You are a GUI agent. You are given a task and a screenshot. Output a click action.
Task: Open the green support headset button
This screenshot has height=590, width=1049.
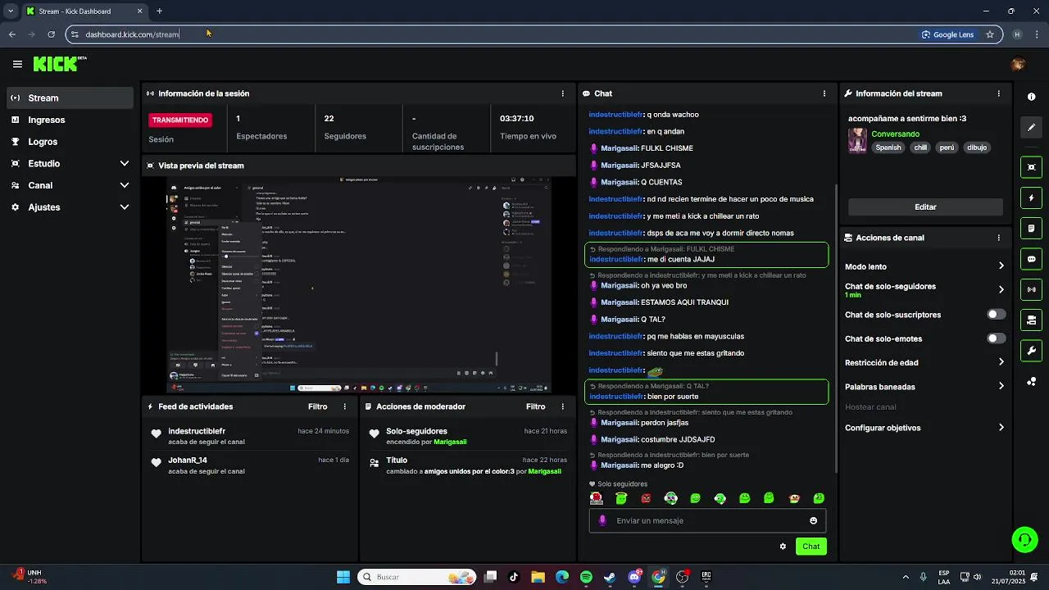(x=1024, y=539)
